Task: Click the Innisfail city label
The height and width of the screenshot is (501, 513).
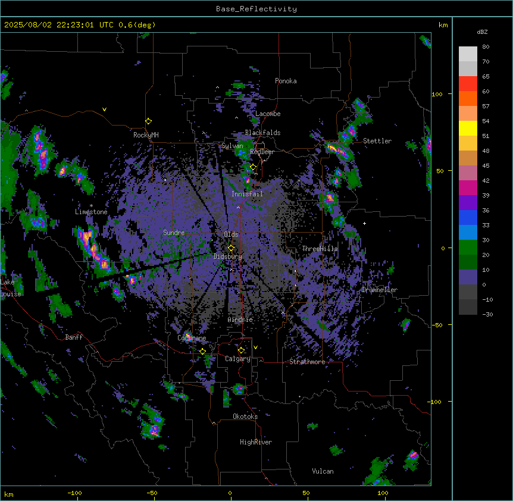Action: (247, 194)
